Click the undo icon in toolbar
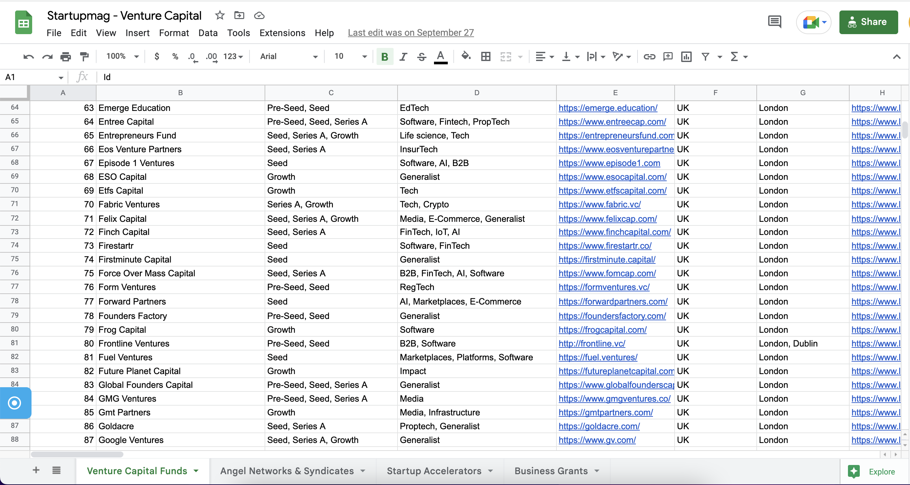Viewport: 910px width, 485px height. point(28,56)
